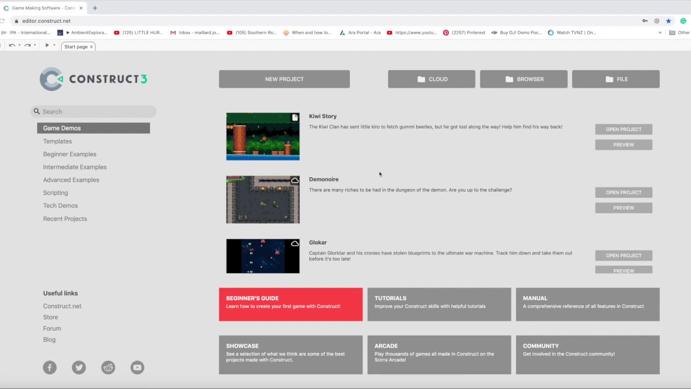
Task: Open the Community tile
Action: (x=588, y=354)
